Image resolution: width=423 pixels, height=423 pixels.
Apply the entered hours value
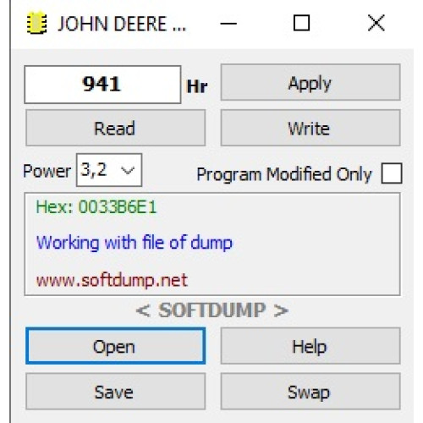[x=310, y=82]
